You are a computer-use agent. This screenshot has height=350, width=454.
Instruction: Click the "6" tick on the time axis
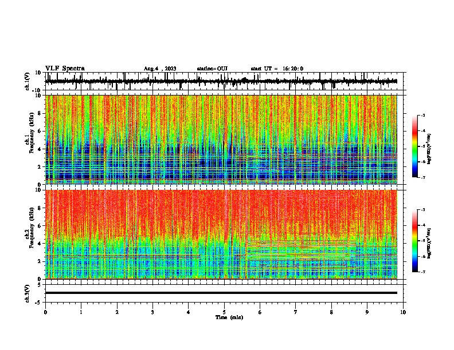(x=260, y=312)
